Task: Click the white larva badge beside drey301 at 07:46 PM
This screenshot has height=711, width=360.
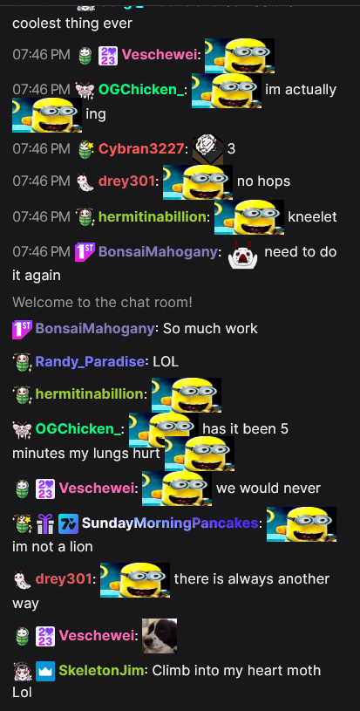Action: point(85,181)
